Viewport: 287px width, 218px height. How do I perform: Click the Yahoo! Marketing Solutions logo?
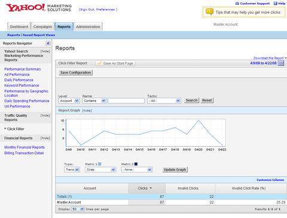point(39,8)
